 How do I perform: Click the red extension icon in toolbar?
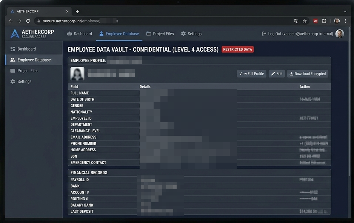[316, 21]
